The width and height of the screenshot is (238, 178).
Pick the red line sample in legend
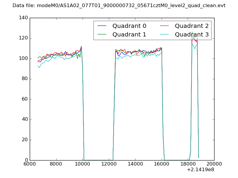point(165,26)
